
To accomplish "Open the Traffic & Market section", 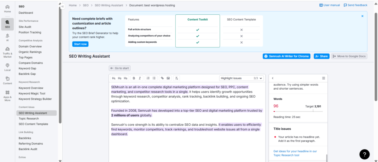I will [7, 52].
